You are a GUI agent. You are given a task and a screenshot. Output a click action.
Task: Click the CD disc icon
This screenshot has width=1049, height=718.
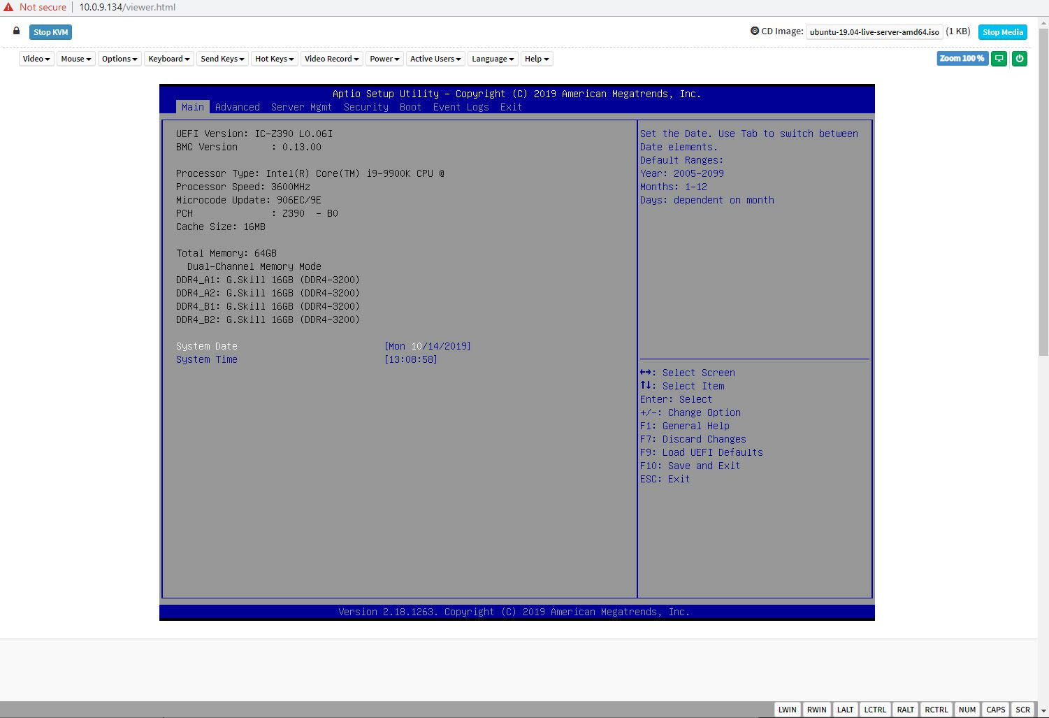click(755, 31)
